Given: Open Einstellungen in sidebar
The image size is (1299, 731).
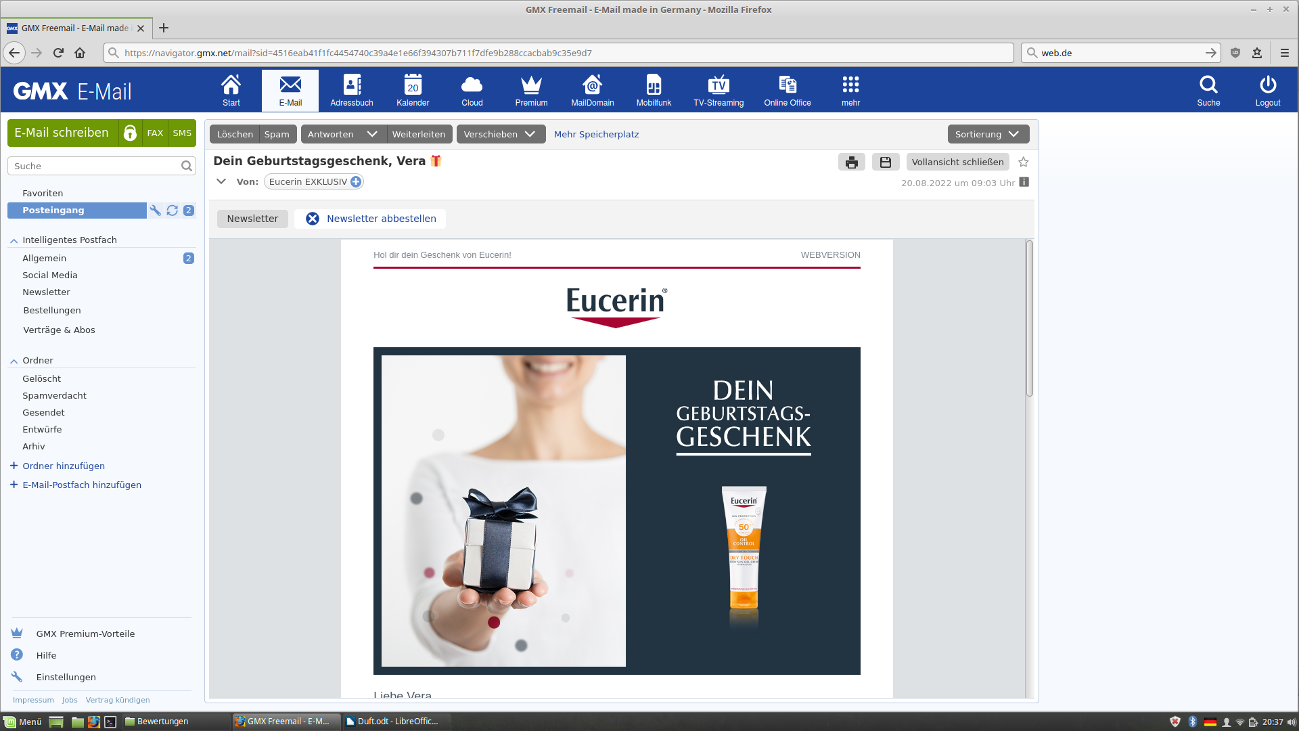Looking at the screenshot, I should click(66, 677).
